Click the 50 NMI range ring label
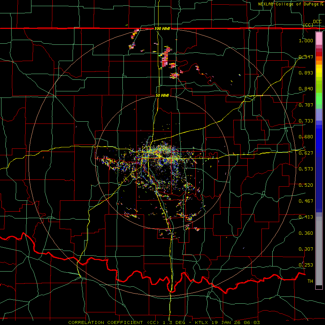The width and height of the screenshot is (325, 325). (x=162, y=96)
